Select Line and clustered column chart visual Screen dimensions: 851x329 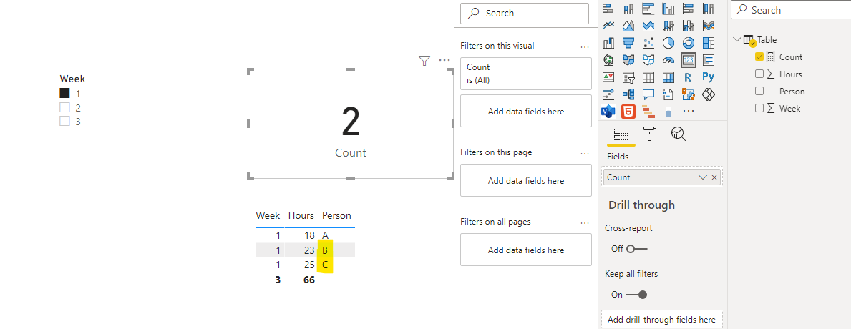coord(689,26)
